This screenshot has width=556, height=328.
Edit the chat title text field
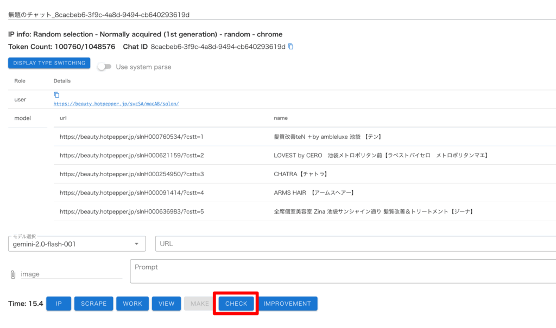(271, 15)
